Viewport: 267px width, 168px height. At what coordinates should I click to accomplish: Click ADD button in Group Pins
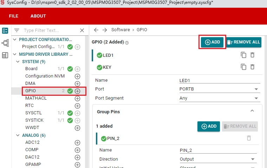[x=209, y=126]
